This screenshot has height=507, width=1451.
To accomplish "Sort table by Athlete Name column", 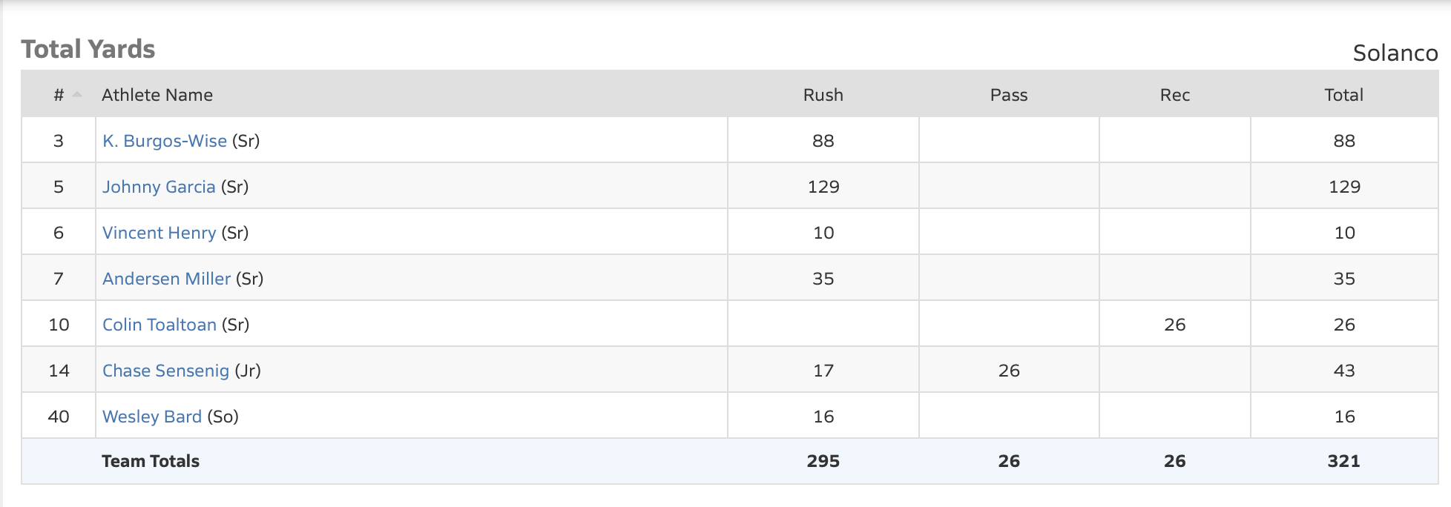I will (x=157, y=95).
